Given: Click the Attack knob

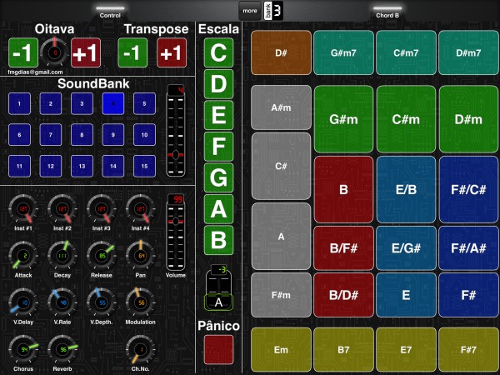Looking at the screenshot, I should (x=23, y=256).
